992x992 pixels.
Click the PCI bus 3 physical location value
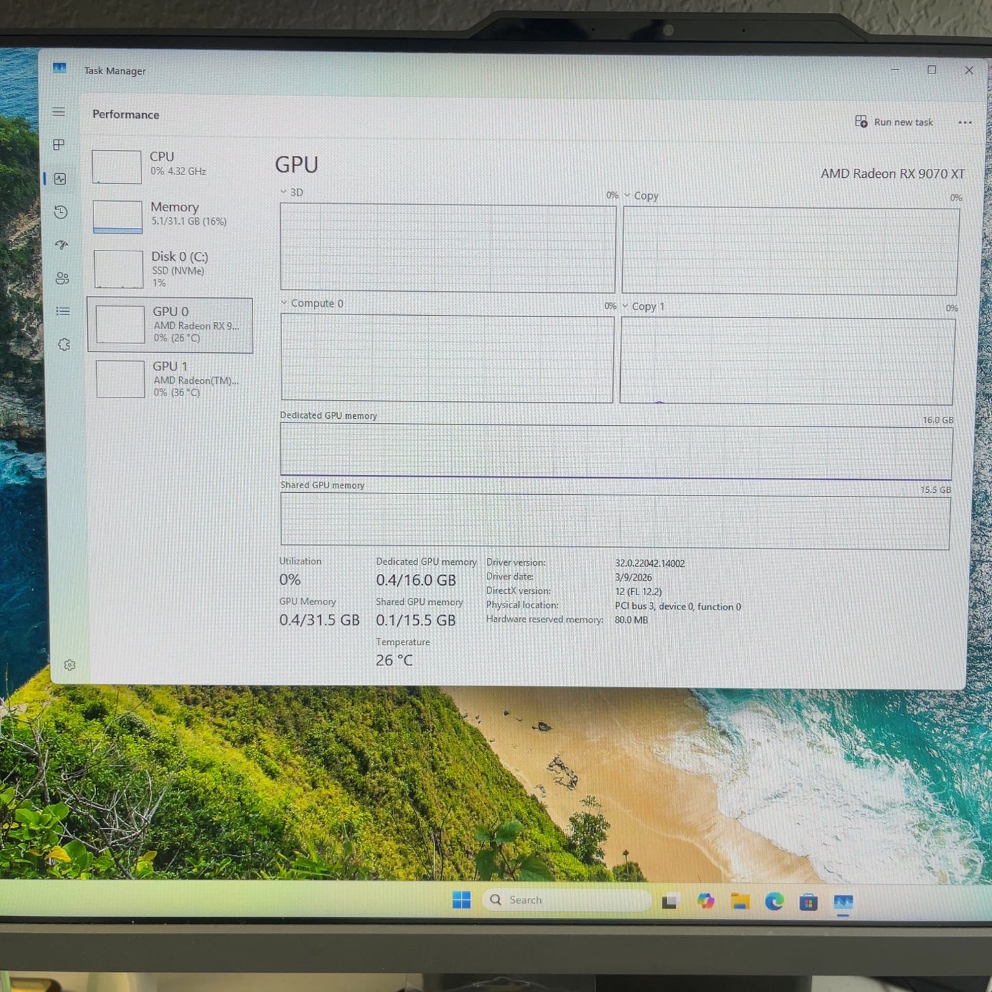click(x=678, y=606)
